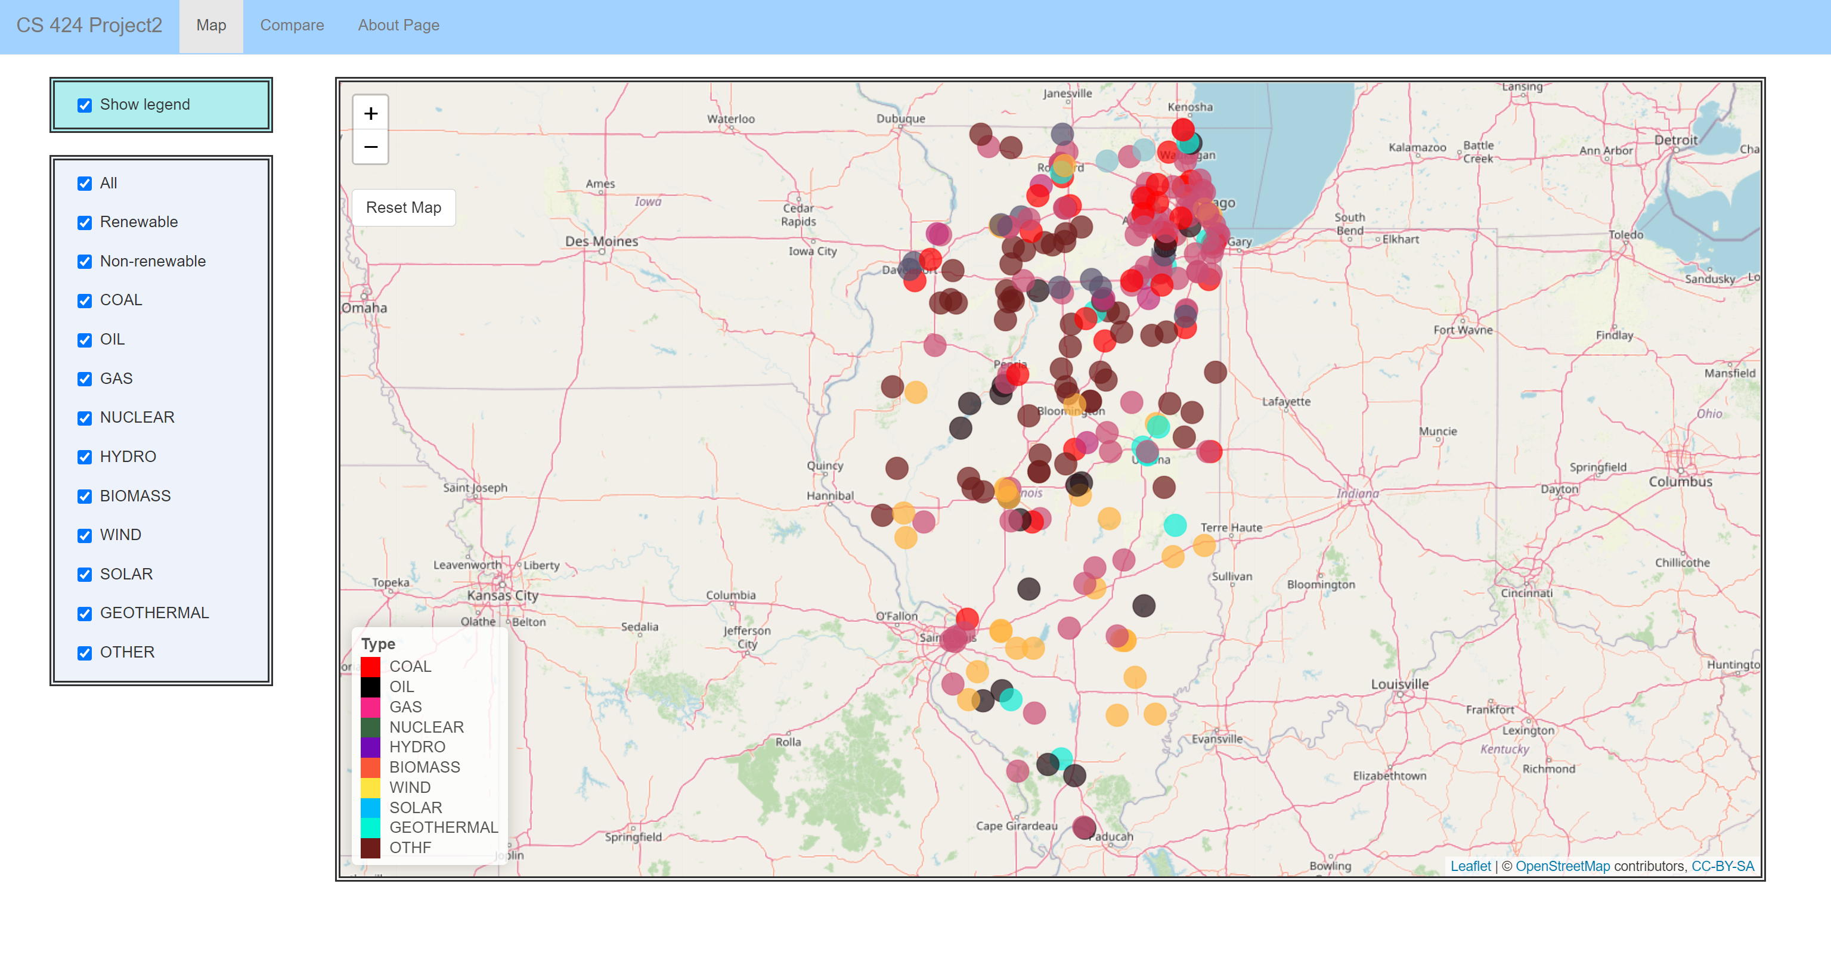Viewport: 1831px width, 958px height.
Task: Click the 'Kansas City' map label
Action: coord(503,595)
